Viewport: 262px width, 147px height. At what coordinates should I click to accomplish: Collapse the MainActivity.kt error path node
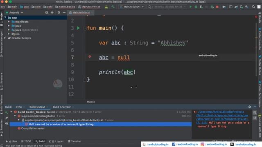pos(18,120)
